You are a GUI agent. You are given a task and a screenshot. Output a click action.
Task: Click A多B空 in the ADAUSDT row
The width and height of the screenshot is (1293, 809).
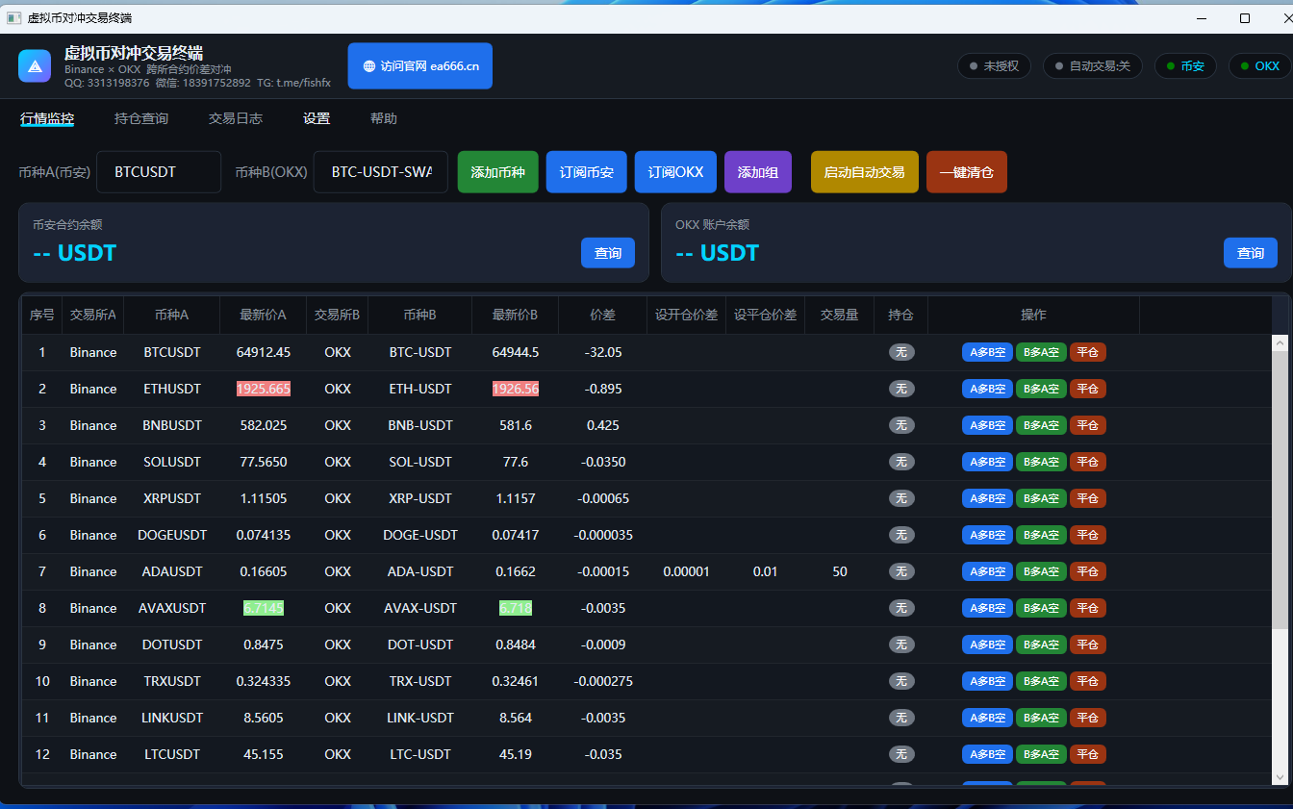tap(987, 571)
